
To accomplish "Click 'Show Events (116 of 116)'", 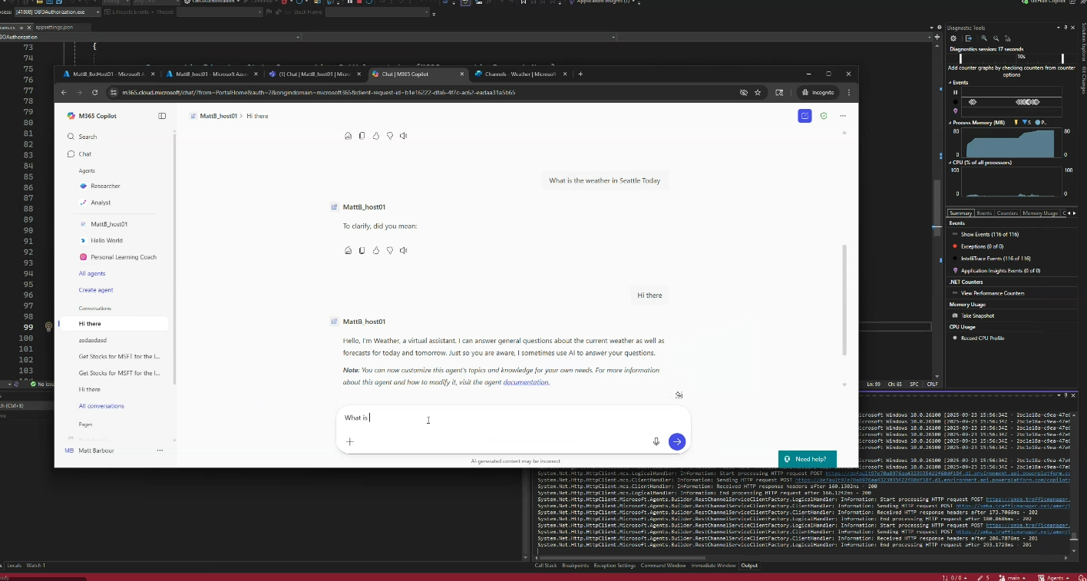I will point(990,234).
